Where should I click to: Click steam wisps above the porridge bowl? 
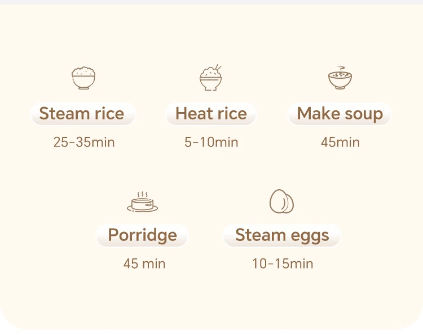click(142, 194)
